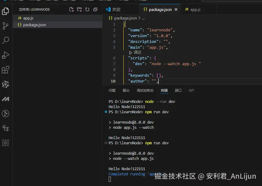Screen dimensions: 262x186
Task: Click the connected-boxes icon in activity bar
Action: (5, 128)
